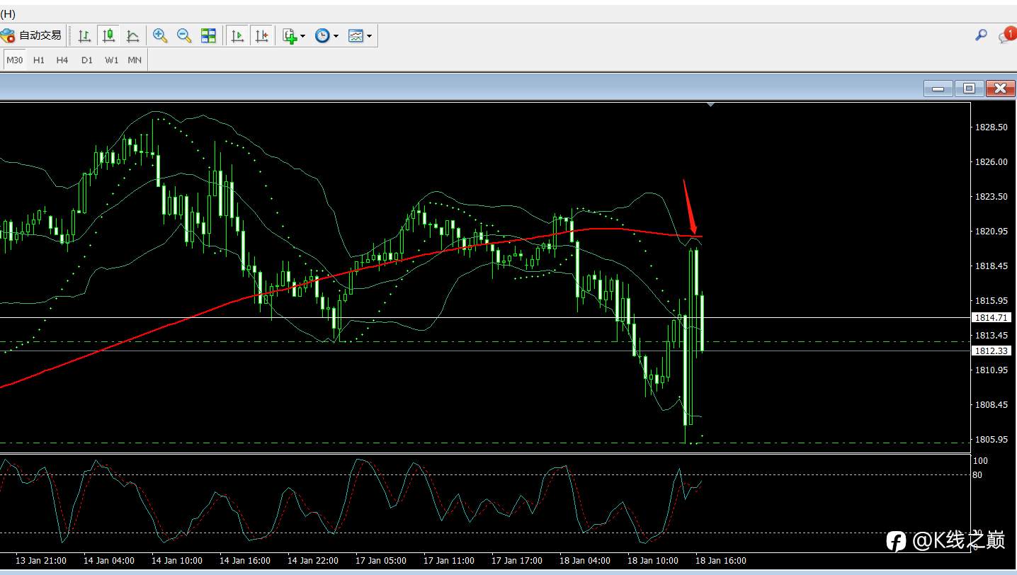Click the 1814.71 price label
The width and height of the screenshot is (1017, 575).
click(x=992, y=318)
